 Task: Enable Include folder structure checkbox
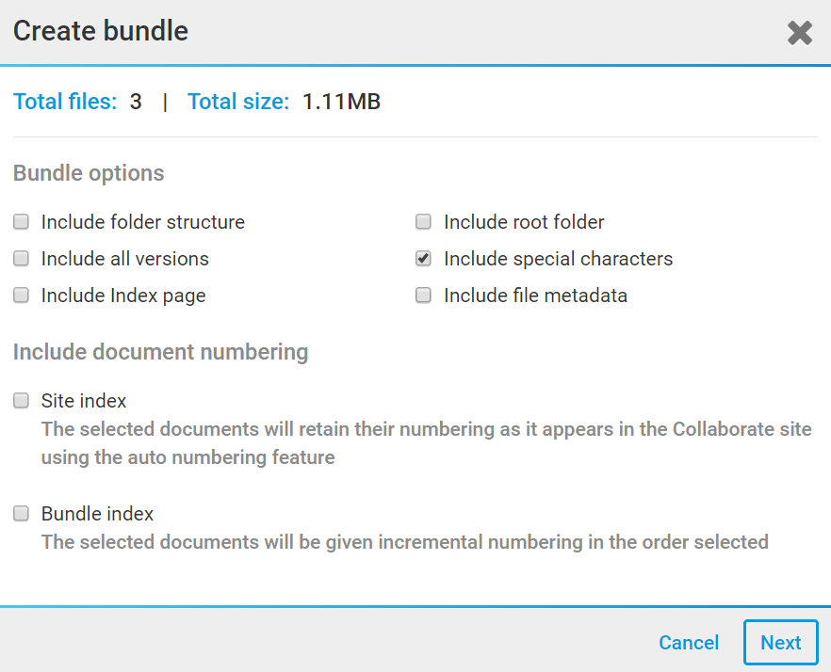(21, 222)
